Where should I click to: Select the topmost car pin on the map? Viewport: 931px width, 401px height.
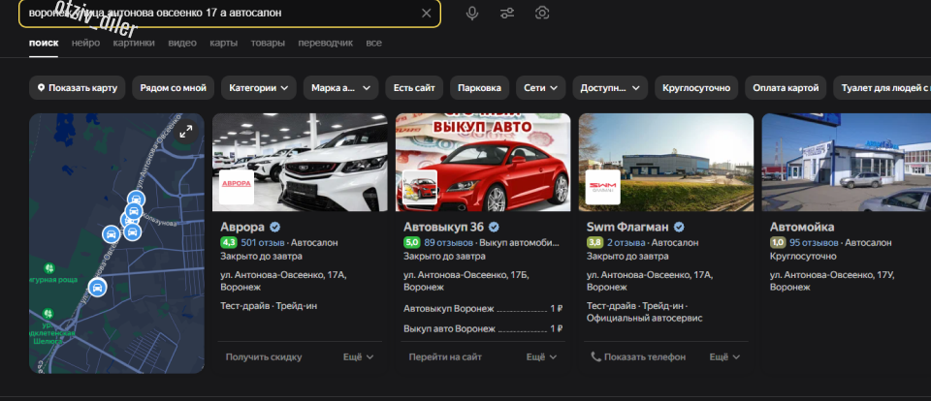136,200
